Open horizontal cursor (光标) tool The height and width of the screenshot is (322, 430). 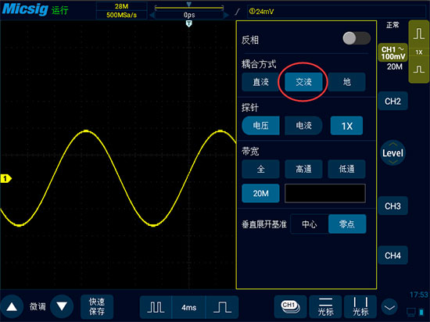click(x=325, y=307)
